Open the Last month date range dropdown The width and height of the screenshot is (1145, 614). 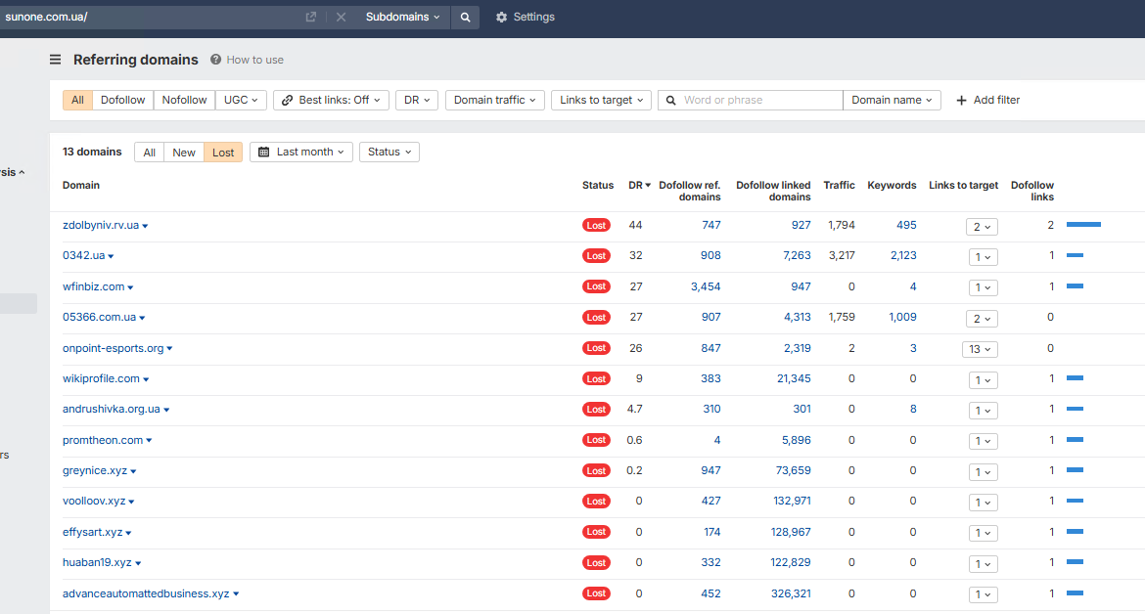(301, 152)
